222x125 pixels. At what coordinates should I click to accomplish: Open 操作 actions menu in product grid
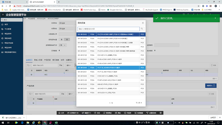point(71,94)
